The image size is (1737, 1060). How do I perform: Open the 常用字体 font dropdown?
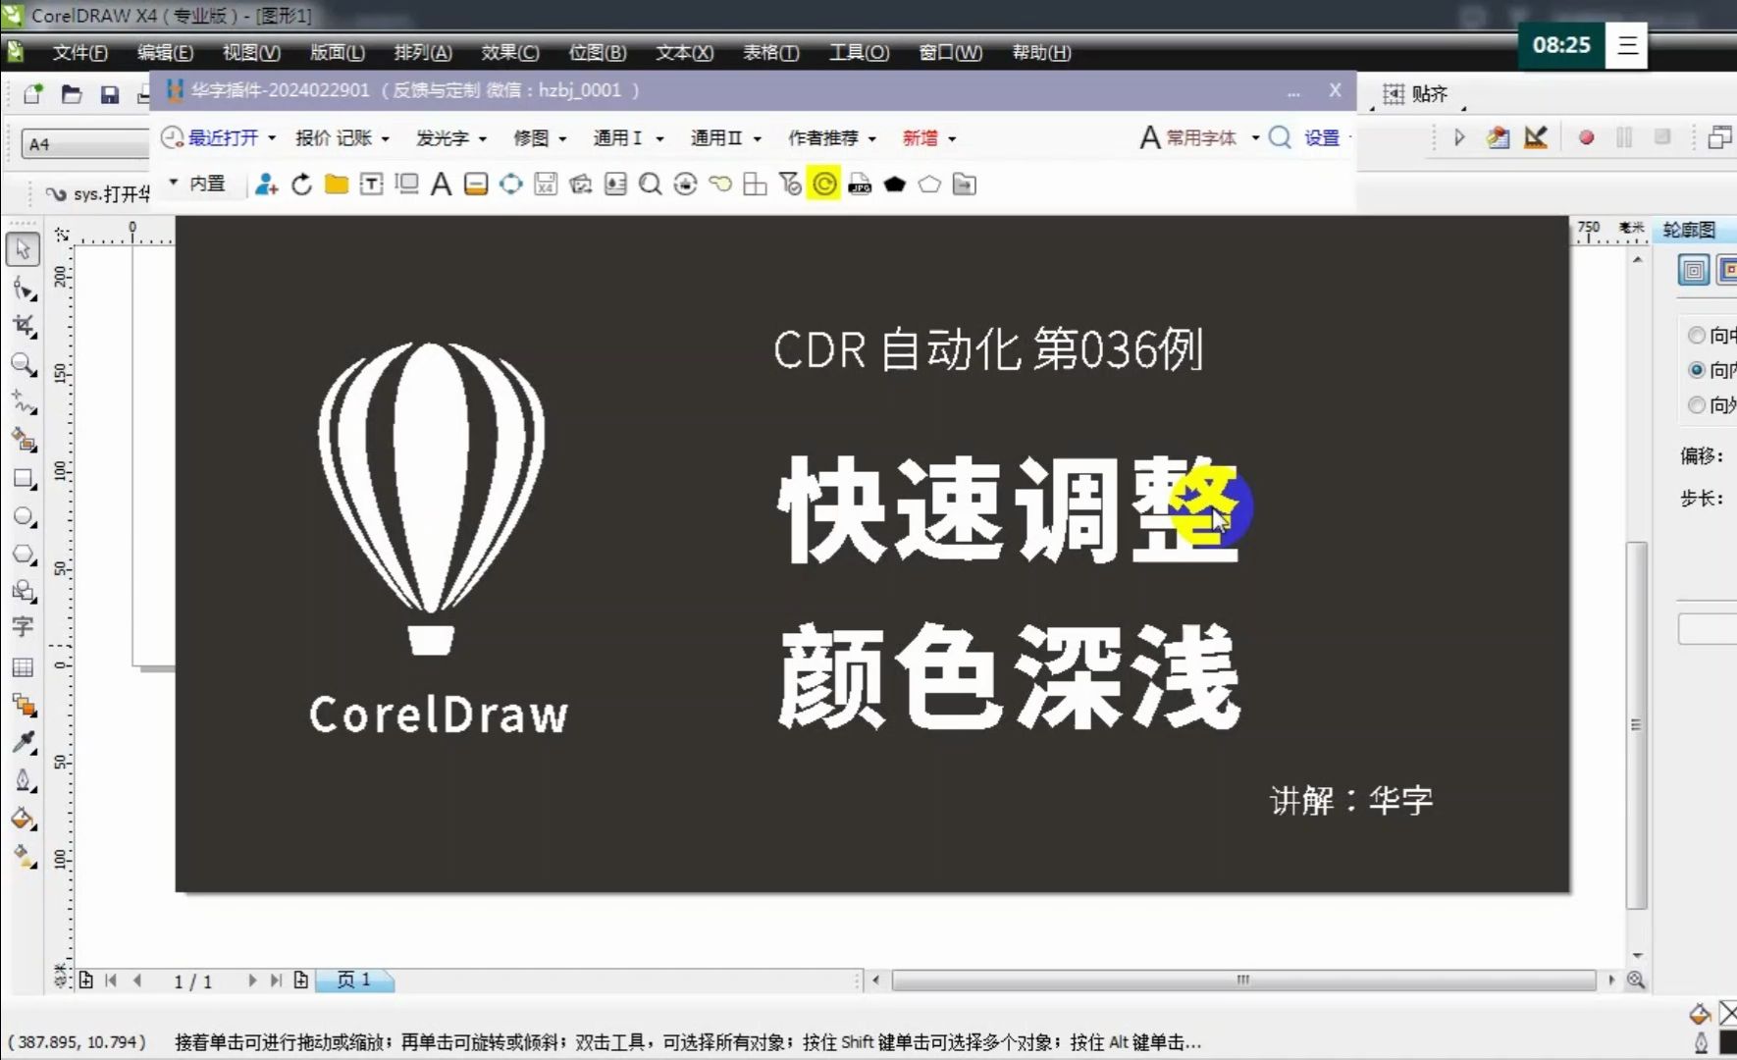(1199, 137)
